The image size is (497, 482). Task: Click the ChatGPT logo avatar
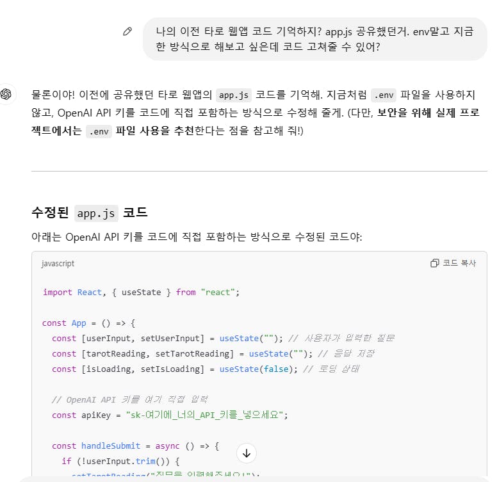click(x=7, y=94)
